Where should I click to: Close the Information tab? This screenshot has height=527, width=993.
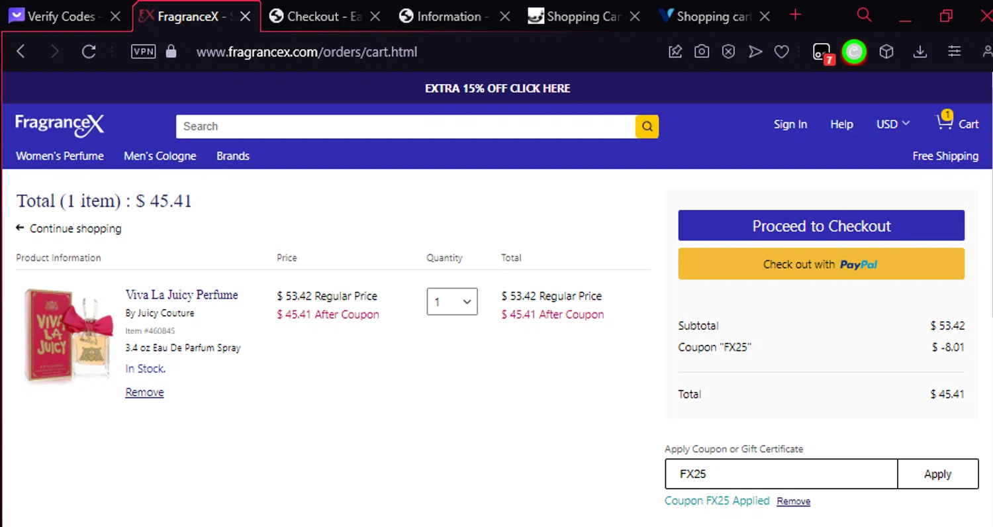click(504, 17)
